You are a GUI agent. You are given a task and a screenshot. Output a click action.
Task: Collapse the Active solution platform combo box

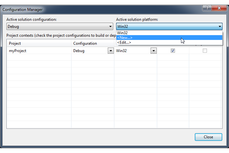pyautogui.click(x=169, y=27)
